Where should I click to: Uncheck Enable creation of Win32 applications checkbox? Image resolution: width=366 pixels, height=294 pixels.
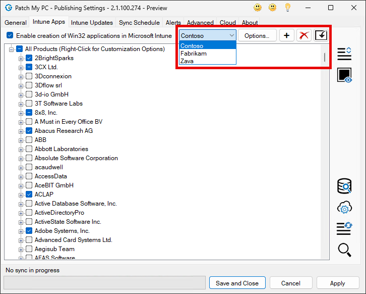(10, 35)
